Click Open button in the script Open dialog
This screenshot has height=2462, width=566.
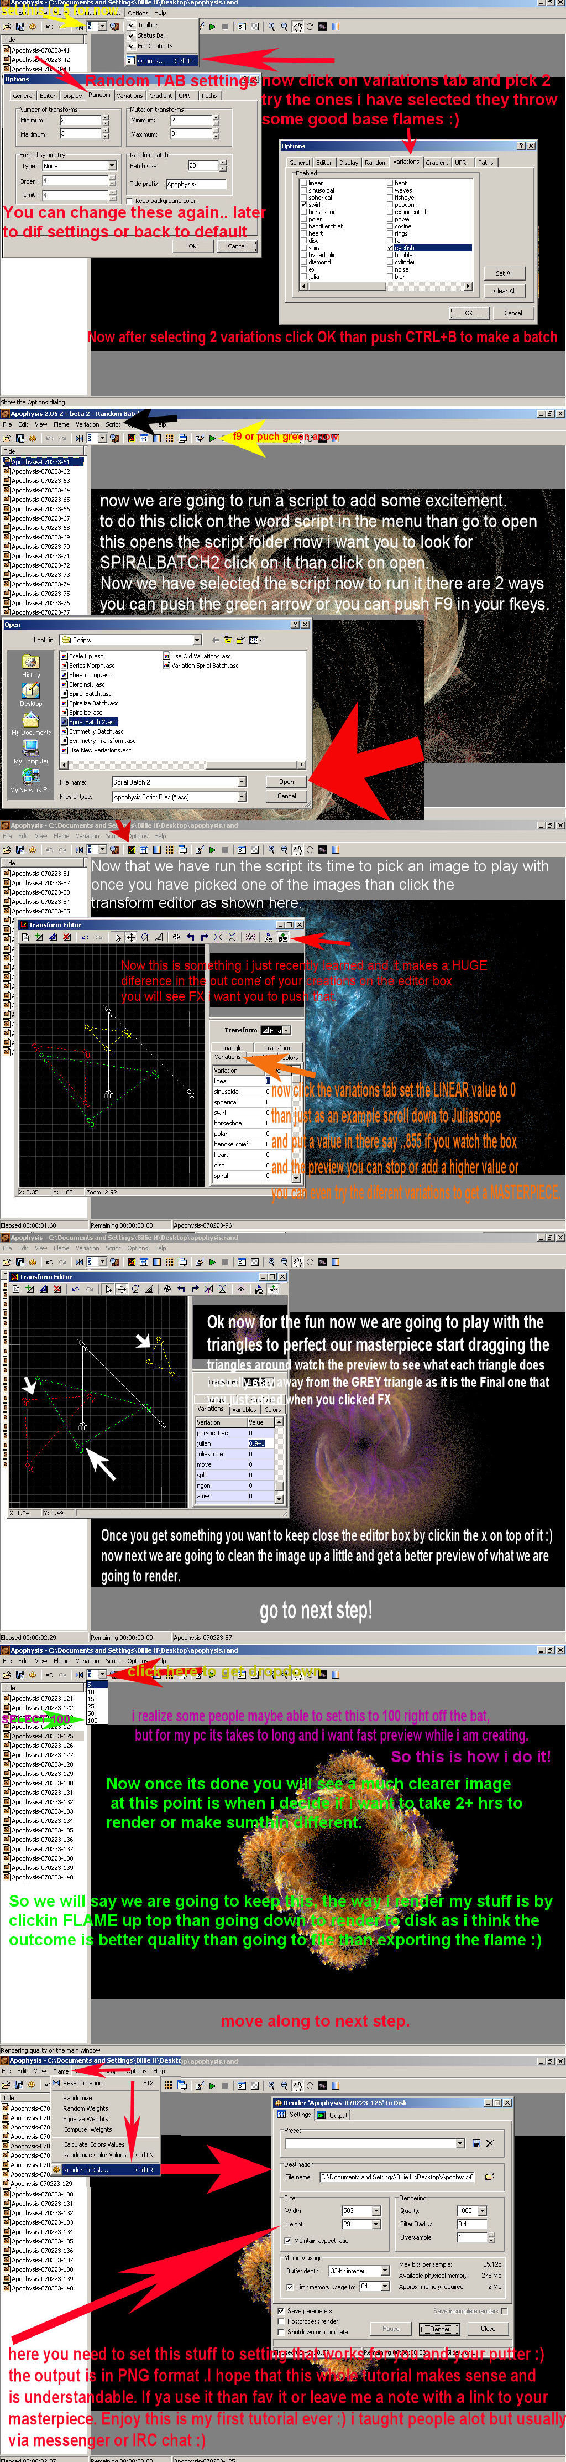286,782
